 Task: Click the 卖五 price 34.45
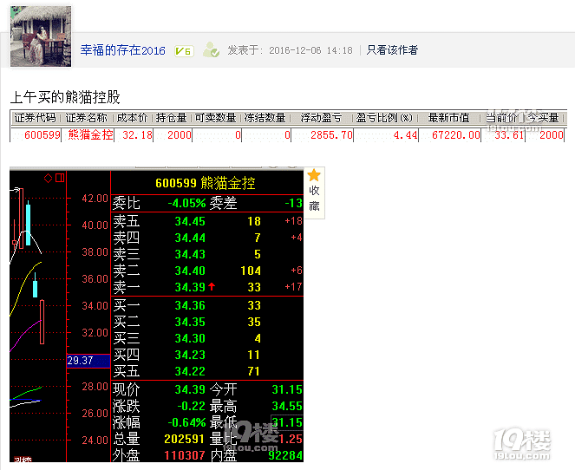coord(190,221)
